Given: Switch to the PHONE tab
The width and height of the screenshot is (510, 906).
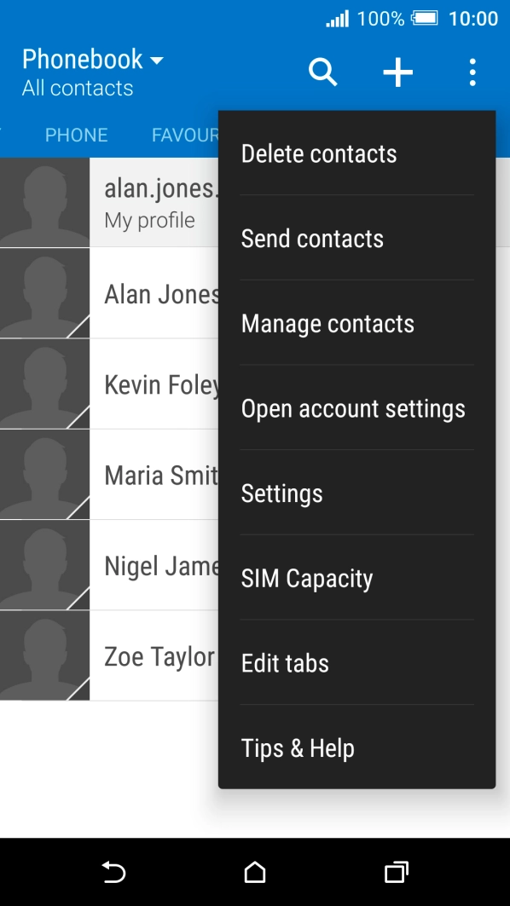Looking at the screenshot, I should [x=76, y=135].
